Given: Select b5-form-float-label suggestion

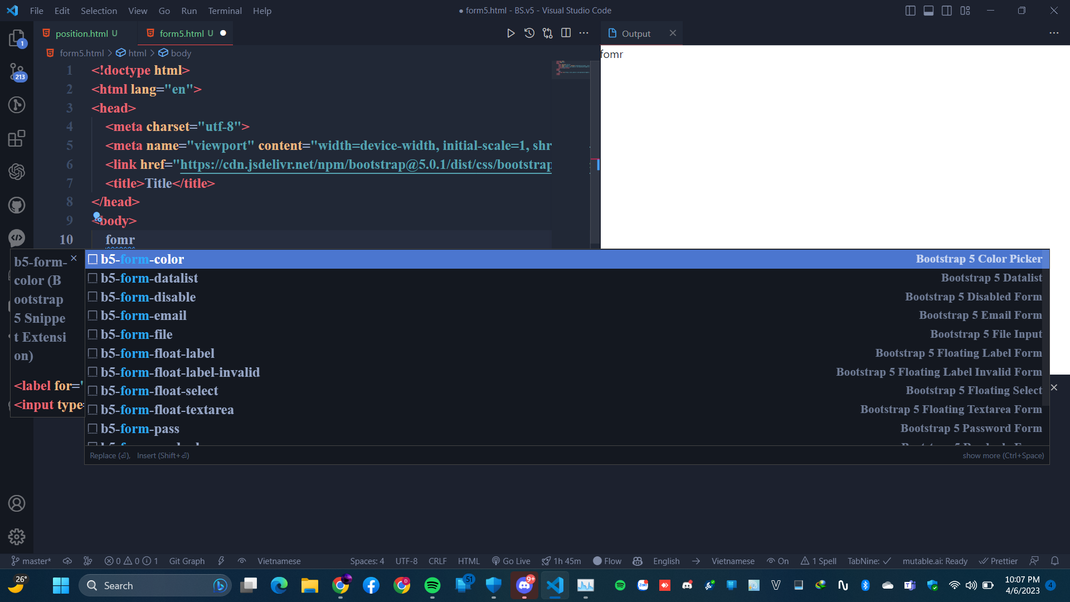Looking at the screenshot, I should click(x=567, y=353).
